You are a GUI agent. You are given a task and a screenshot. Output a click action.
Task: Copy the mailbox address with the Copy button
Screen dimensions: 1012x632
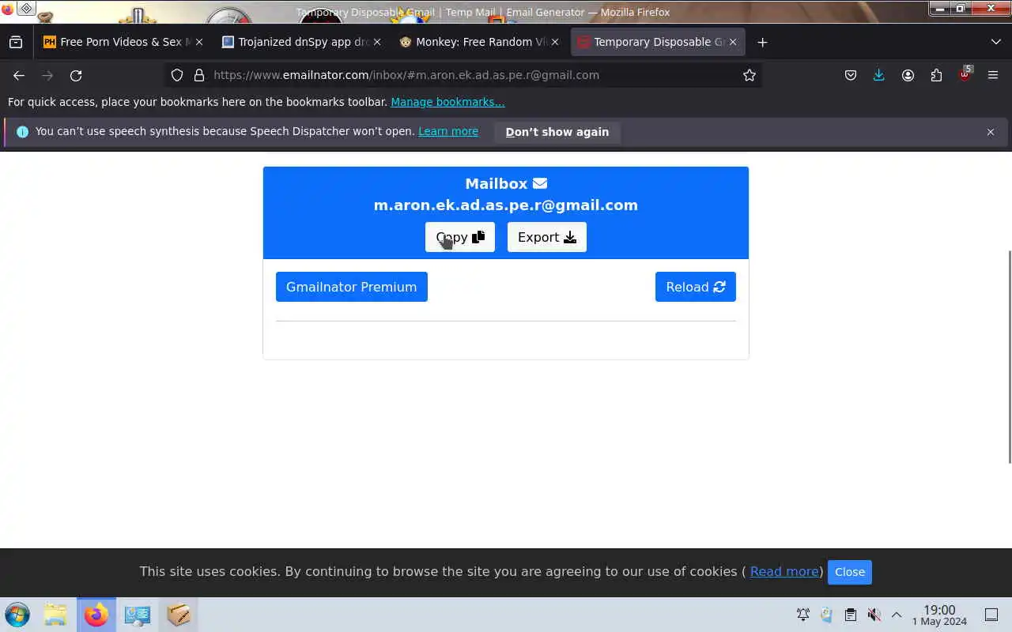tap(460, 237)
